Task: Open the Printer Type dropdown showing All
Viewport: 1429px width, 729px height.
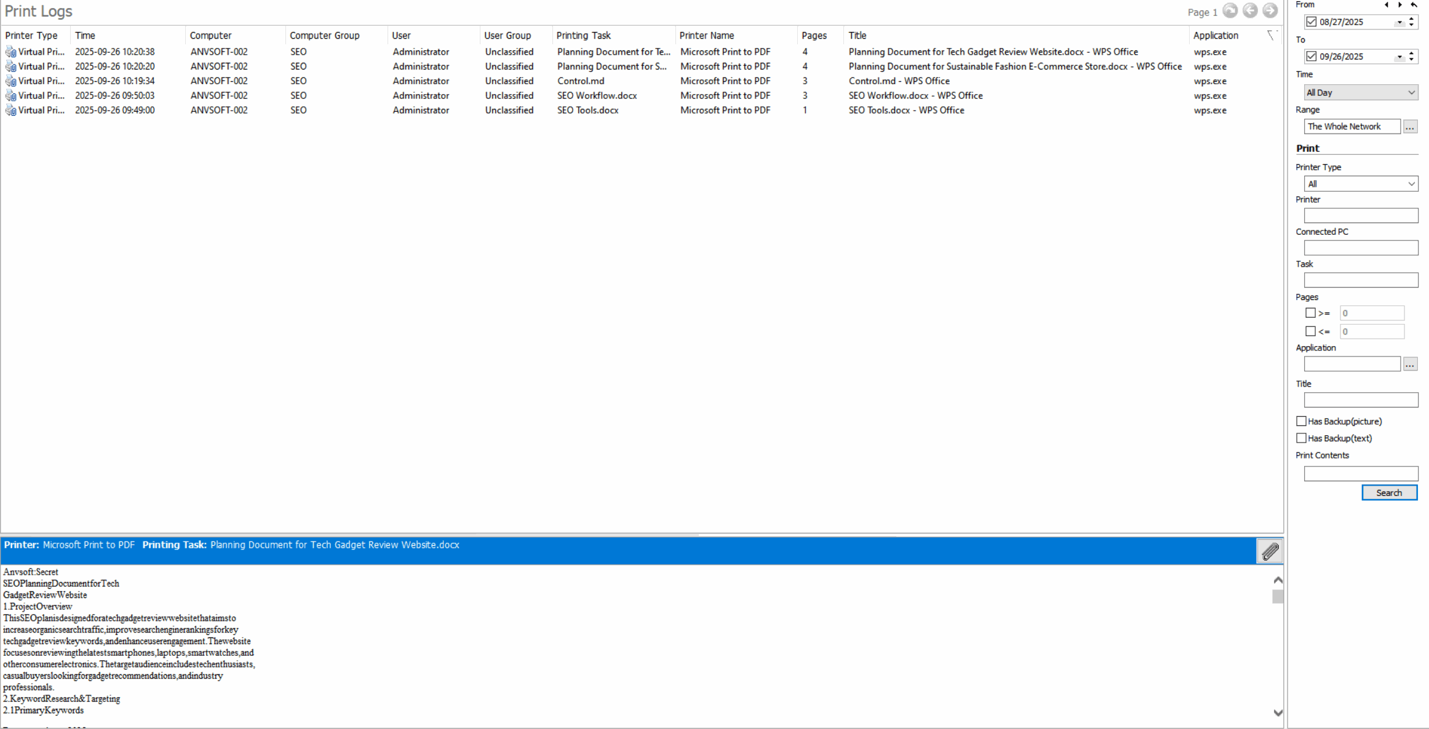Action: (x=1361, y=183)
